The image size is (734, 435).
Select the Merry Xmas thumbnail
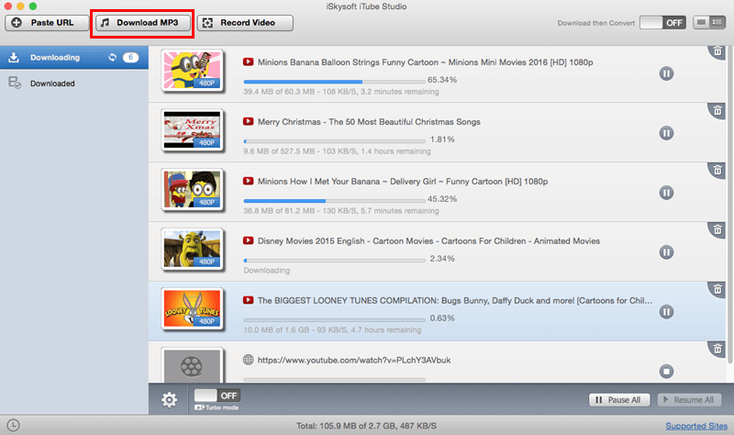tap(192, 129)
